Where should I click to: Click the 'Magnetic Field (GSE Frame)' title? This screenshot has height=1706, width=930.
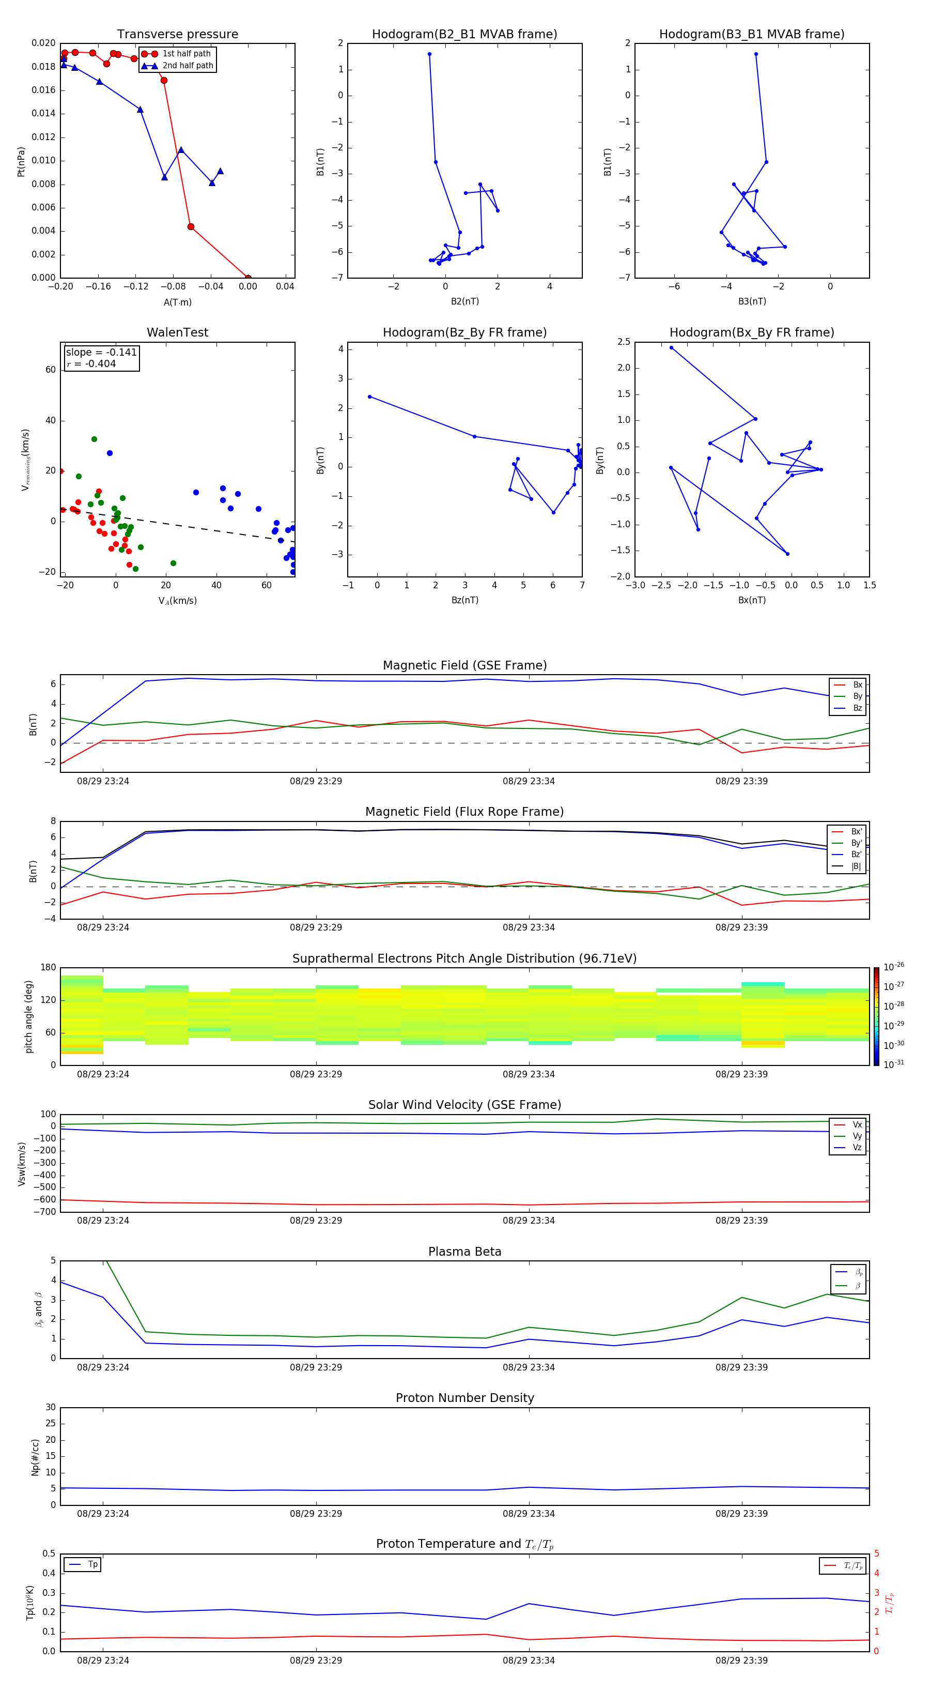tap(464, 665)
